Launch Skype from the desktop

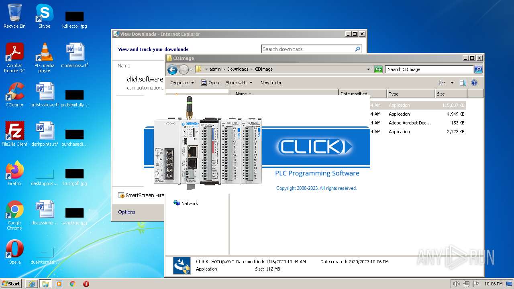tap(44, 16)
